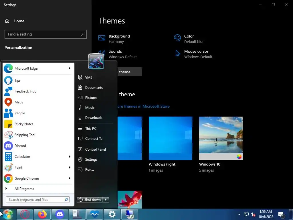This screenshot has width=293, height=220.
Task: Open the Run... dialog
Action: [95, 170]
